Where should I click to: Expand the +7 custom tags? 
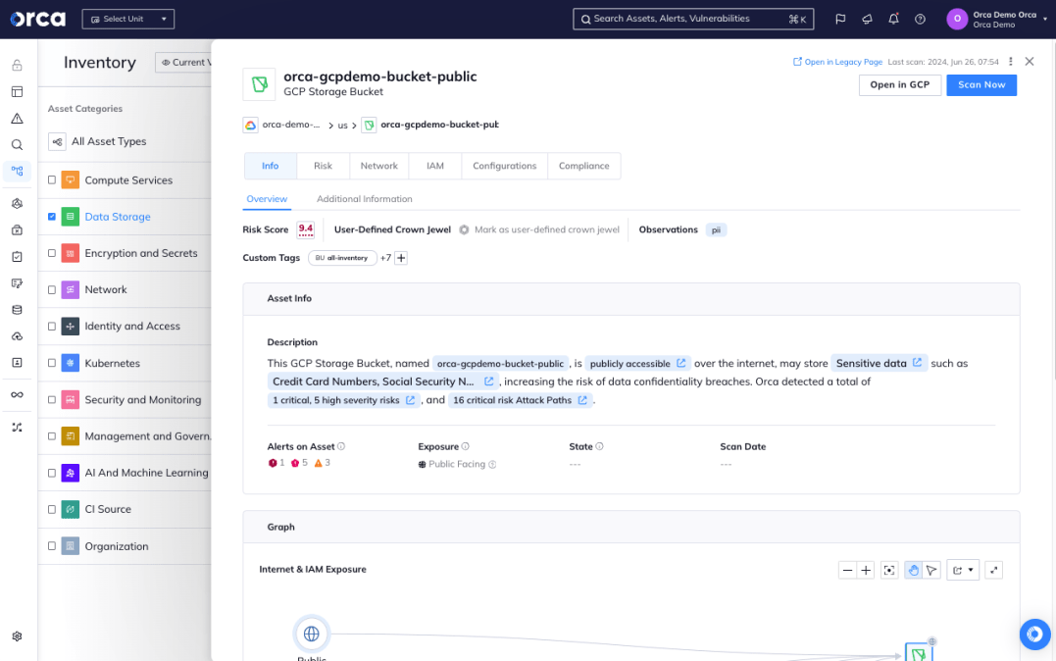pos(385,258)
